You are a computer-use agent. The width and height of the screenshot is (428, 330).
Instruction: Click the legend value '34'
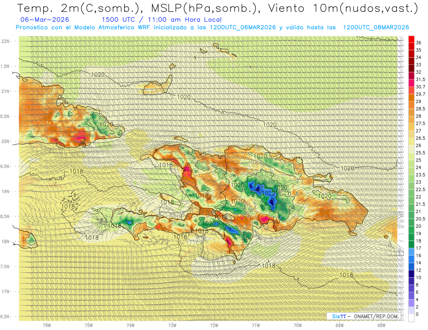pyautogui.click(x=419, y=57)
